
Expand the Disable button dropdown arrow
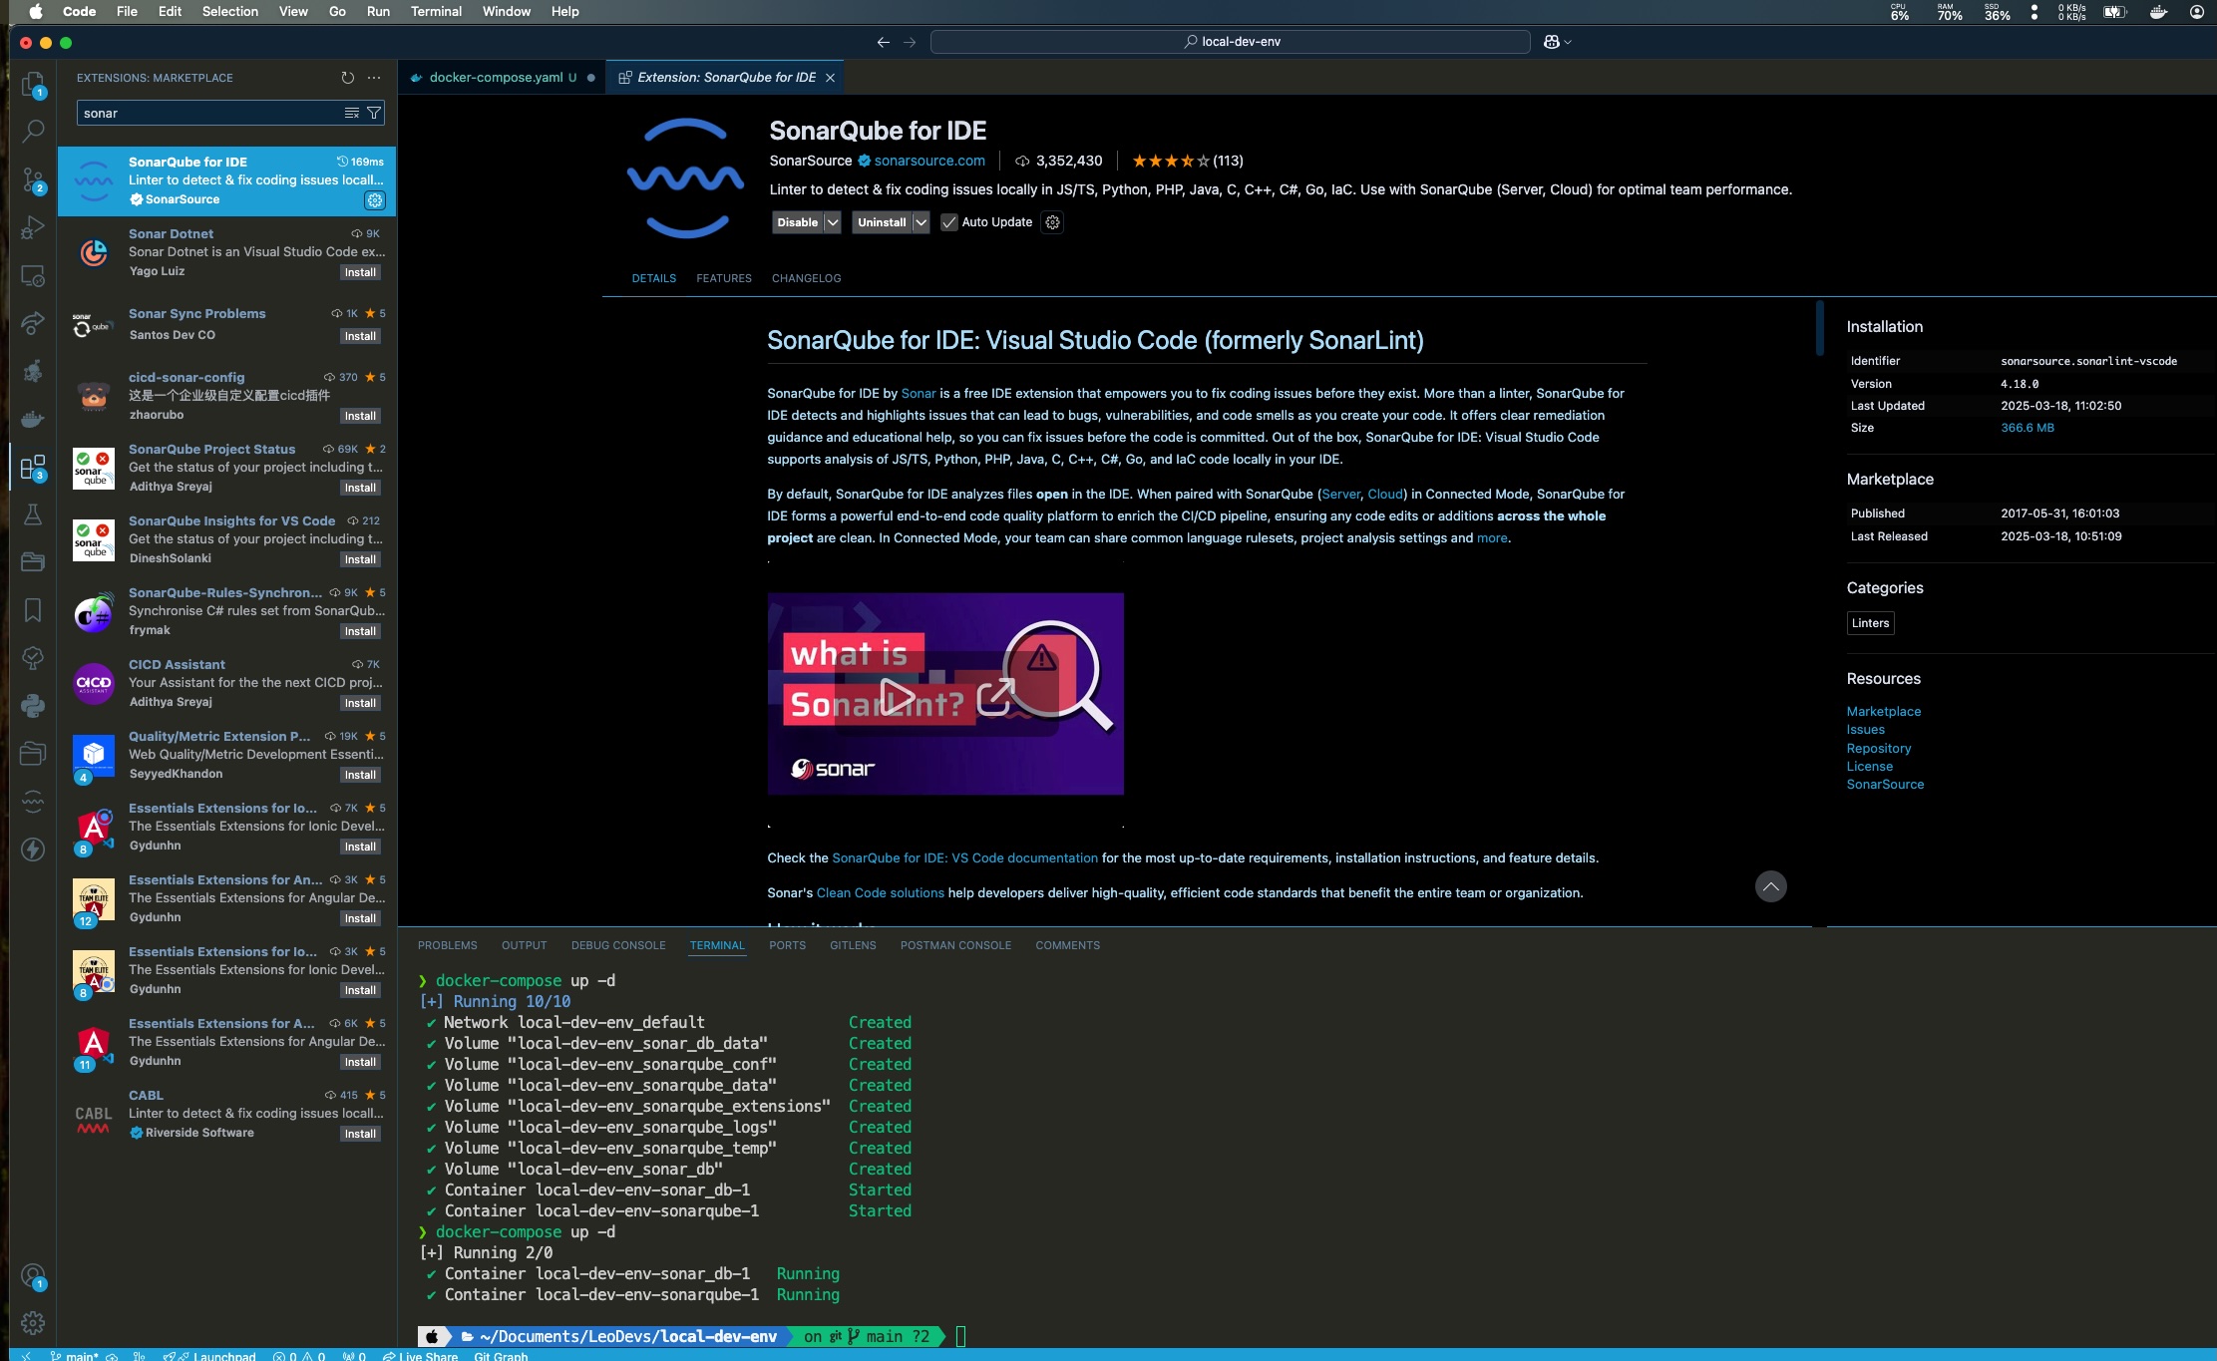pyautogui.click(x=833, y=222)
